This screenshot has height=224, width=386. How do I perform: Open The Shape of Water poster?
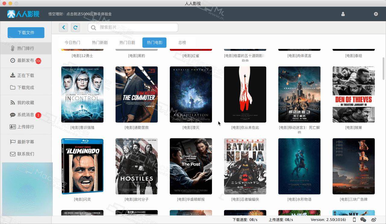pyautogui.click(x=299, y=166)
